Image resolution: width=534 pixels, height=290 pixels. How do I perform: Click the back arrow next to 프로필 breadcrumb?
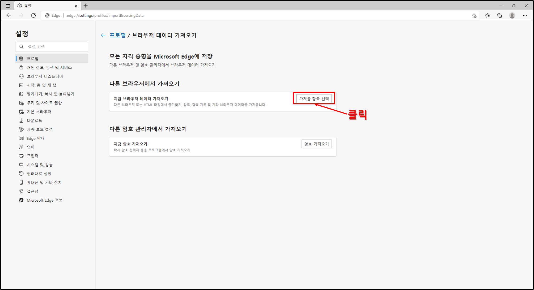click(103, 35)
